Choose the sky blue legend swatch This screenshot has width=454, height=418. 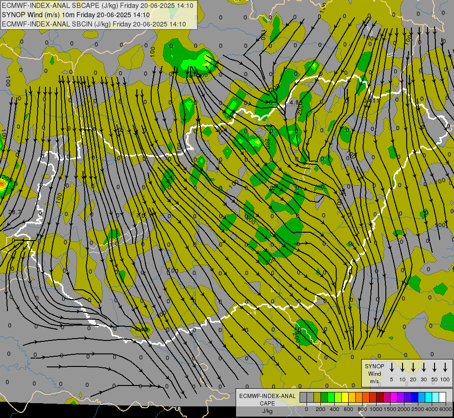pos(421,397)
